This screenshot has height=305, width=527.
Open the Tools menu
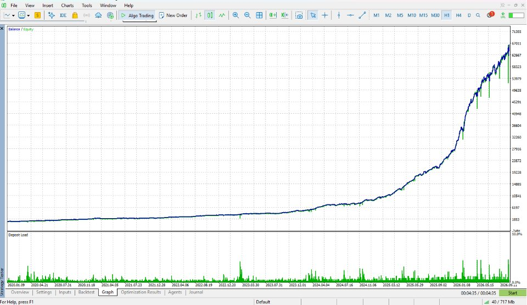click(x=87, y=5)
